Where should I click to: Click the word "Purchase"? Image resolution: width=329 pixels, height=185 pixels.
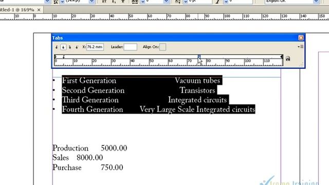67,168
